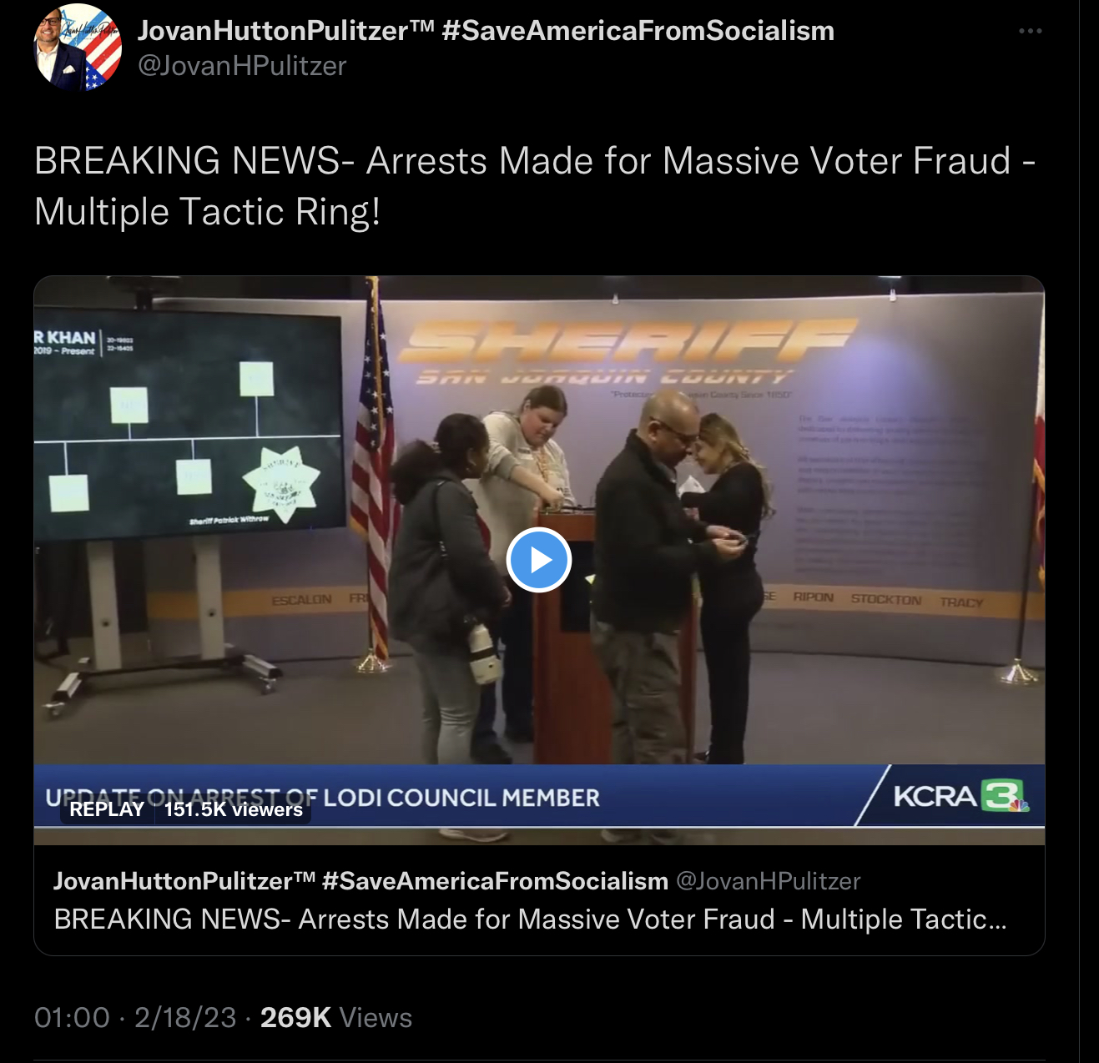
Task: Click the round profile avatar photo
Action: point(78,47)
